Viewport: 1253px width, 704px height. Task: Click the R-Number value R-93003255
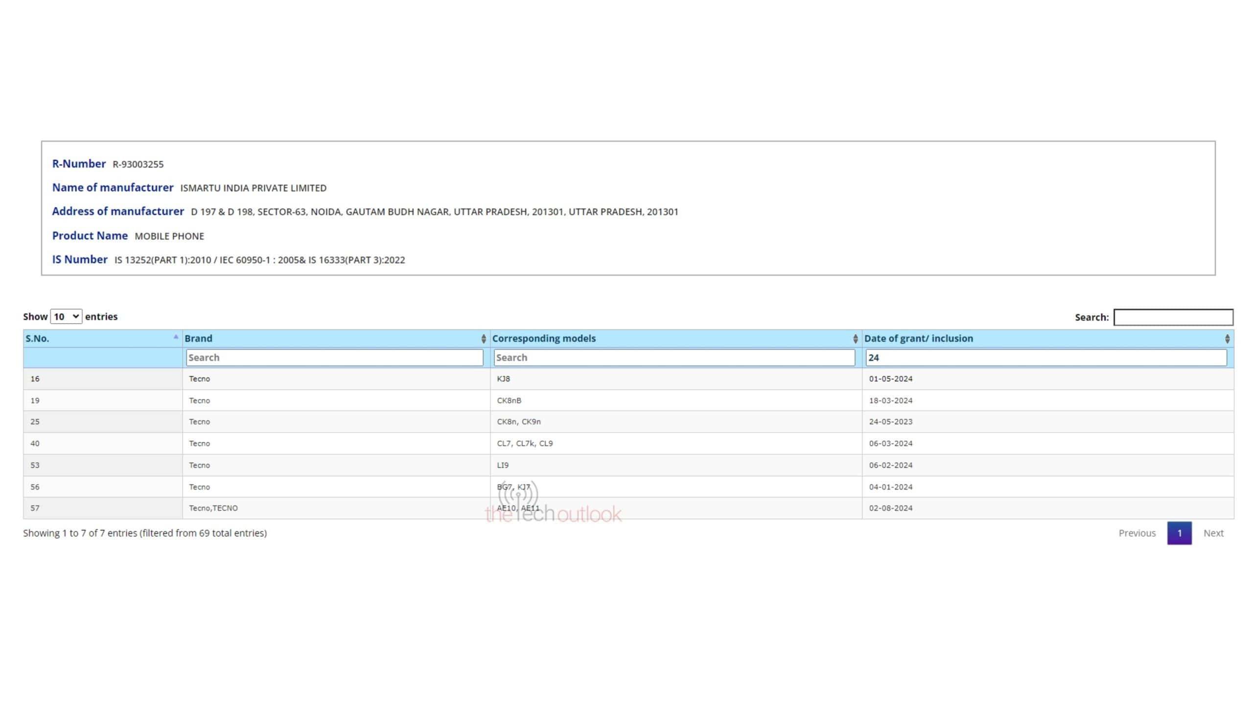[138, 164]
